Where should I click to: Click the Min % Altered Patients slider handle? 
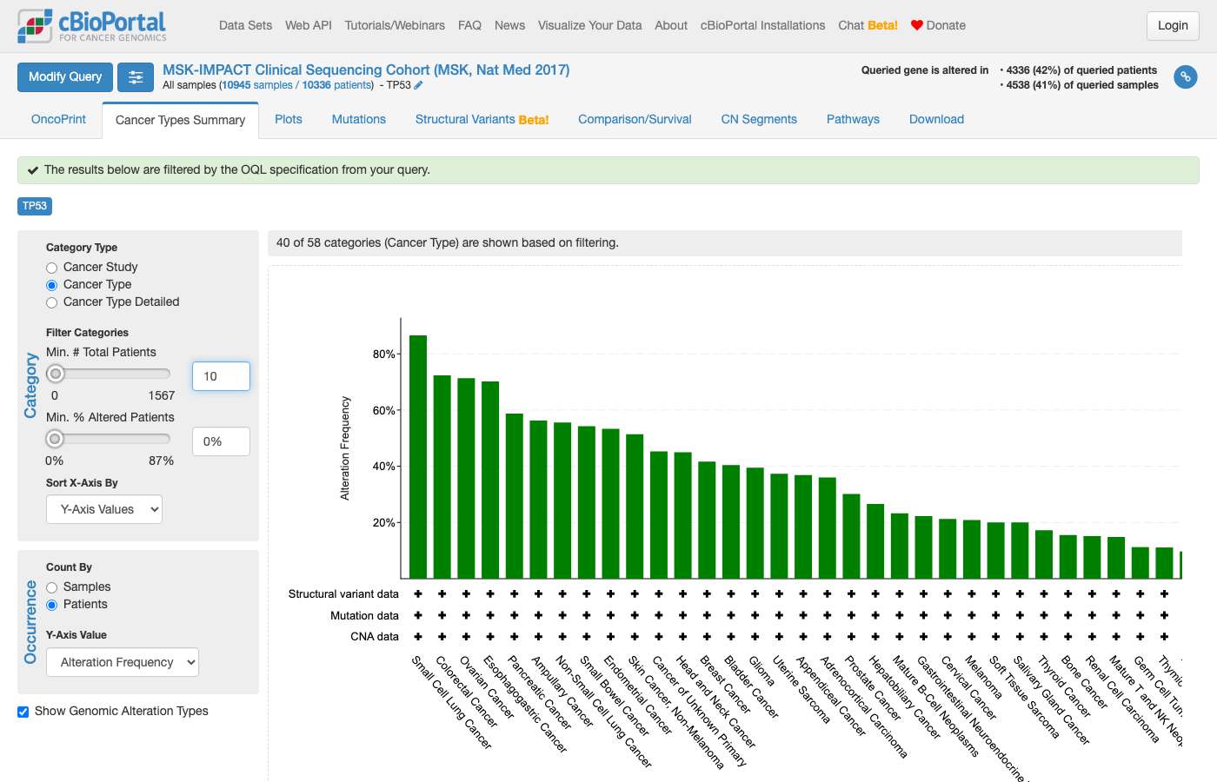click(x=56, y=439)
